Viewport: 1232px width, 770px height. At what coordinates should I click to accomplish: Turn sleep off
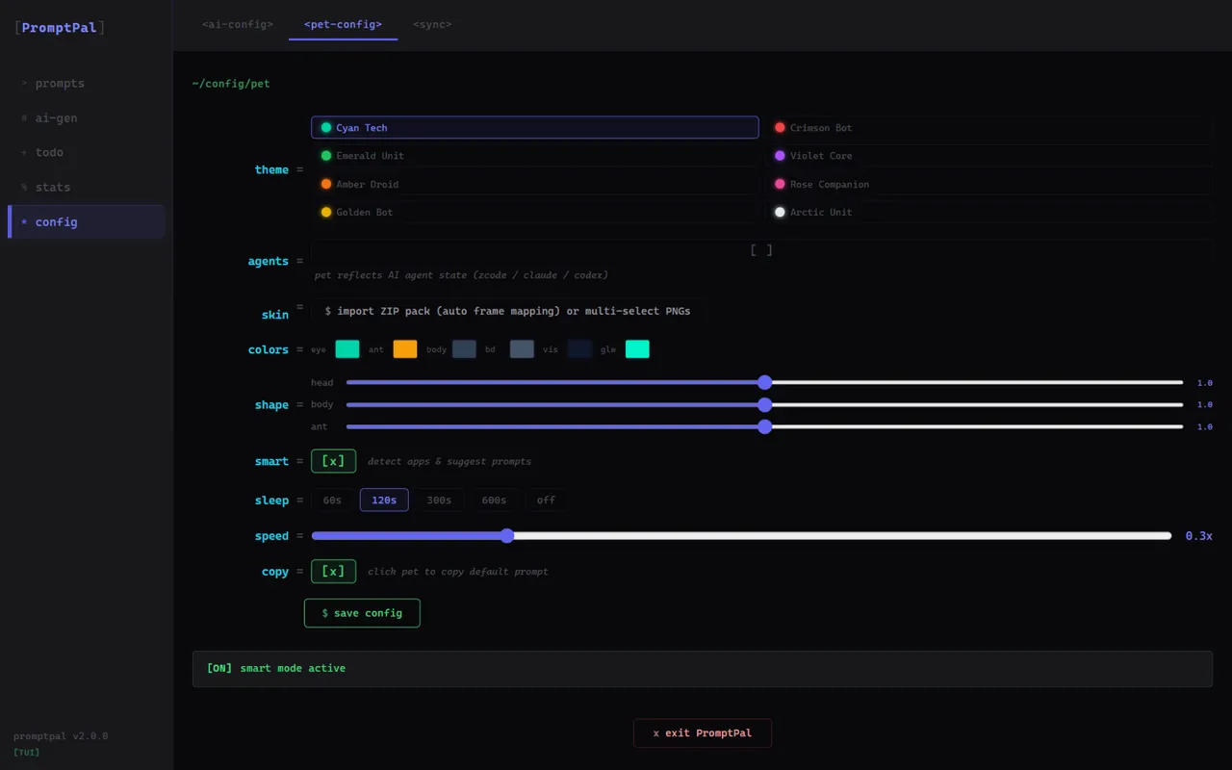pos(546,500)
